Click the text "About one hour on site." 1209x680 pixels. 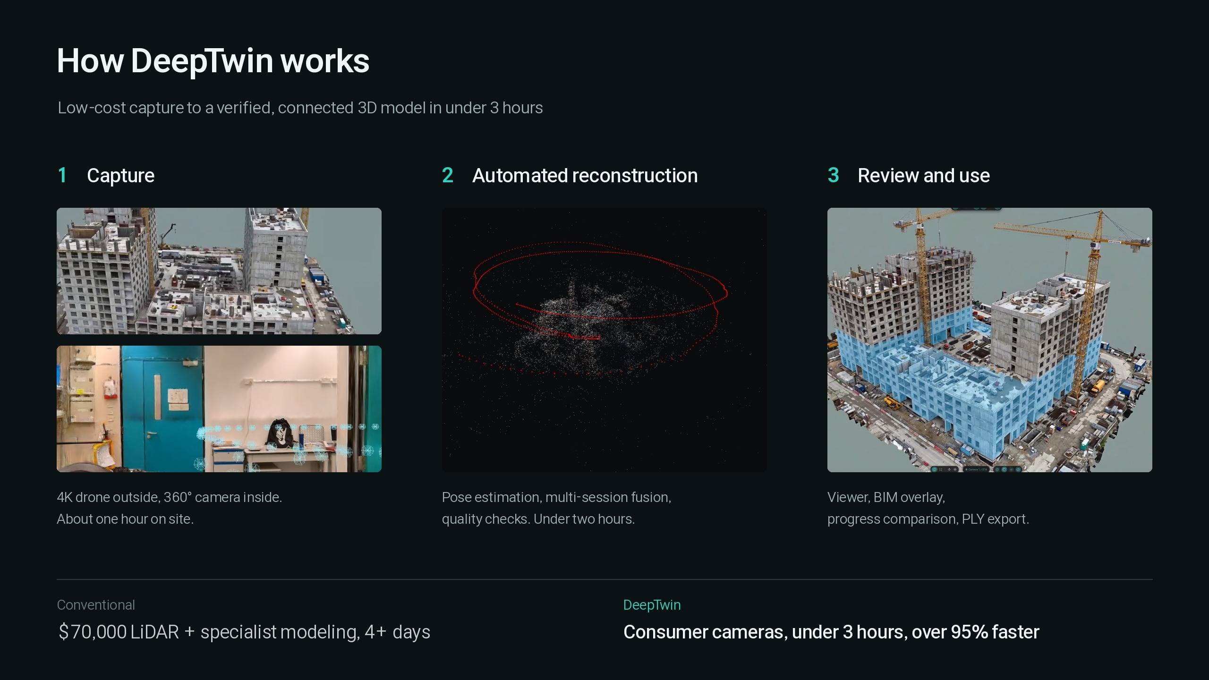[125, 519]
